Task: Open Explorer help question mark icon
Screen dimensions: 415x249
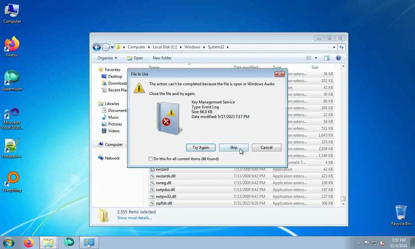Action: click(338, 58)
